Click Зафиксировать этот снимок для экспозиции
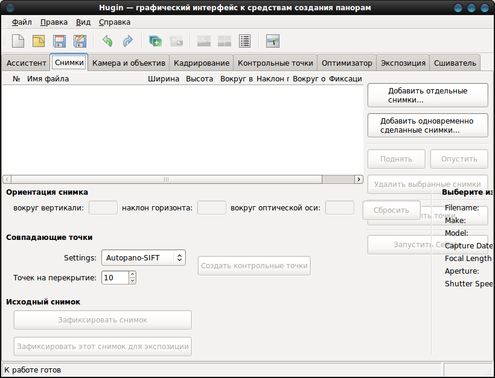The width and height of the screenshot is (495, 378). [x=103, y=347]
